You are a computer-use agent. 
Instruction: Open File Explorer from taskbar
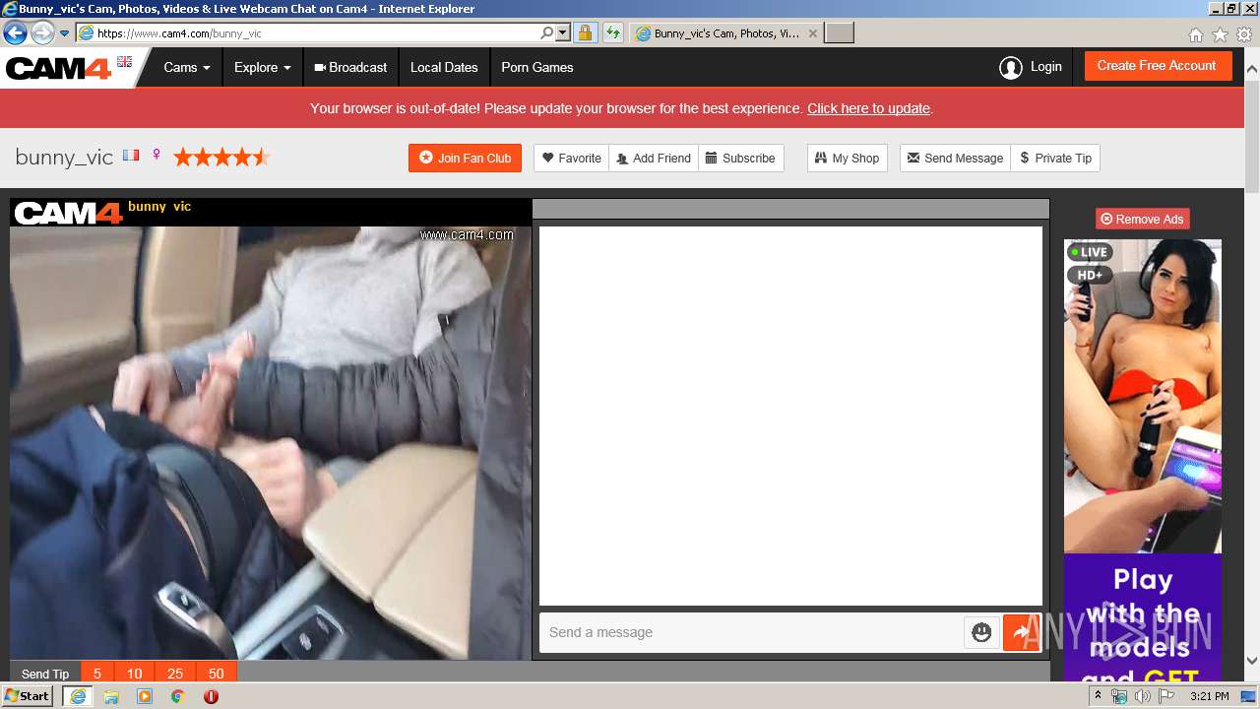click(111, 696)
